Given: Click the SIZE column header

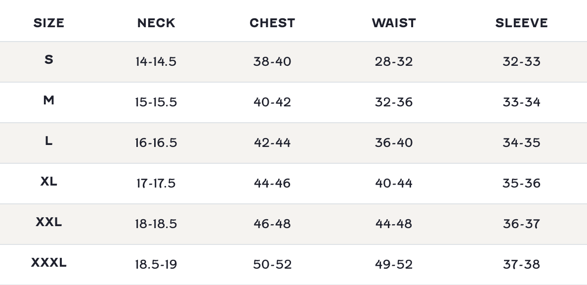Looking at the screenshot, I should click(x=48, y=23).
